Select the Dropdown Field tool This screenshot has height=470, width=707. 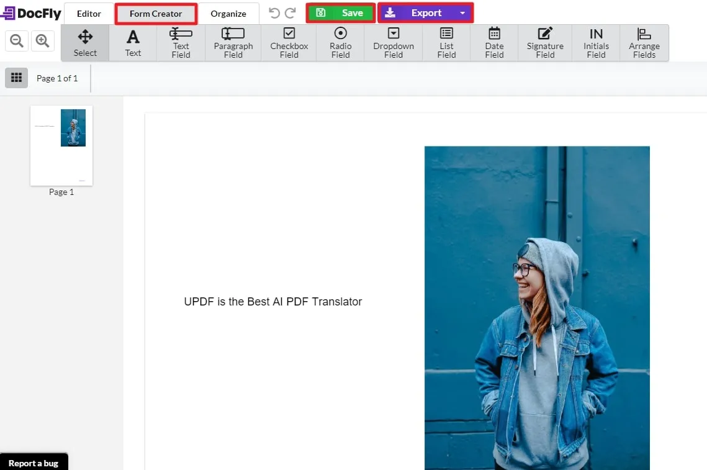click(393, 42)
